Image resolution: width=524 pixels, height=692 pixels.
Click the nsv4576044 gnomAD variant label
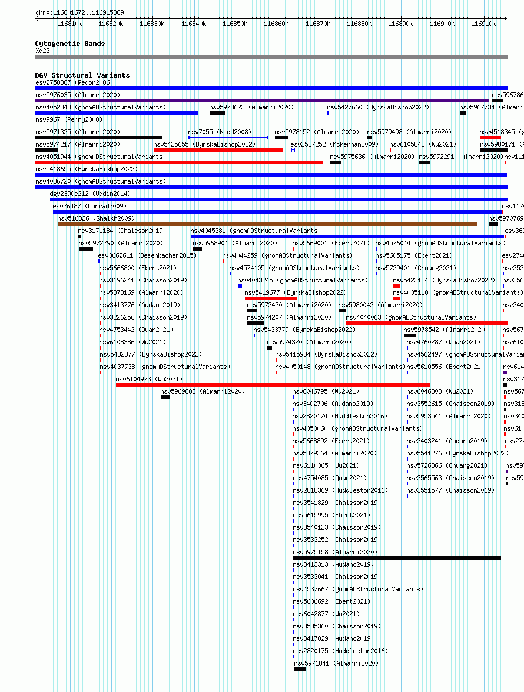[x=440, y=243]
